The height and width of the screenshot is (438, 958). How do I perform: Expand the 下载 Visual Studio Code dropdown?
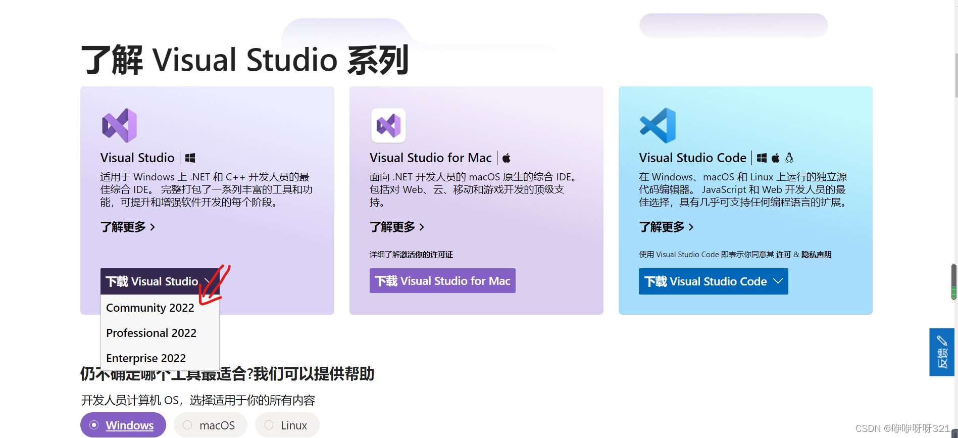(713, 281)
